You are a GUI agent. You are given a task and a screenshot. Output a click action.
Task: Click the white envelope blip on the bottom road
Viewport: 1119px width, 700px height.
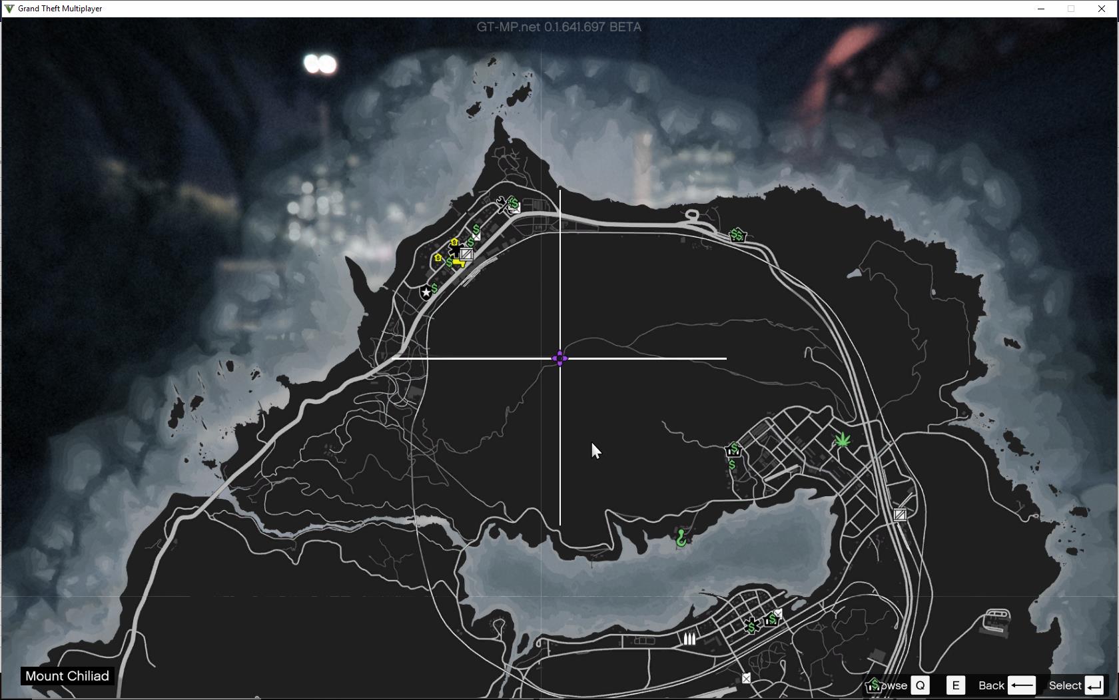[746, 678]
